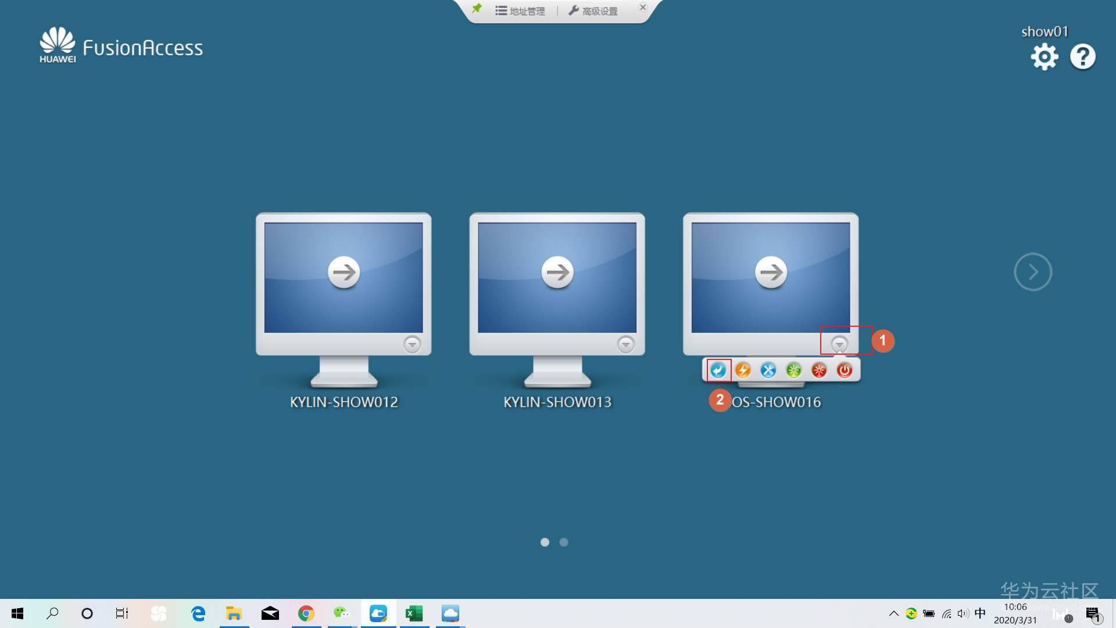The height and width of the screenshot is (628, 1116).
Task: Click the orange lightning bolt icon
Action: [743, 370]
